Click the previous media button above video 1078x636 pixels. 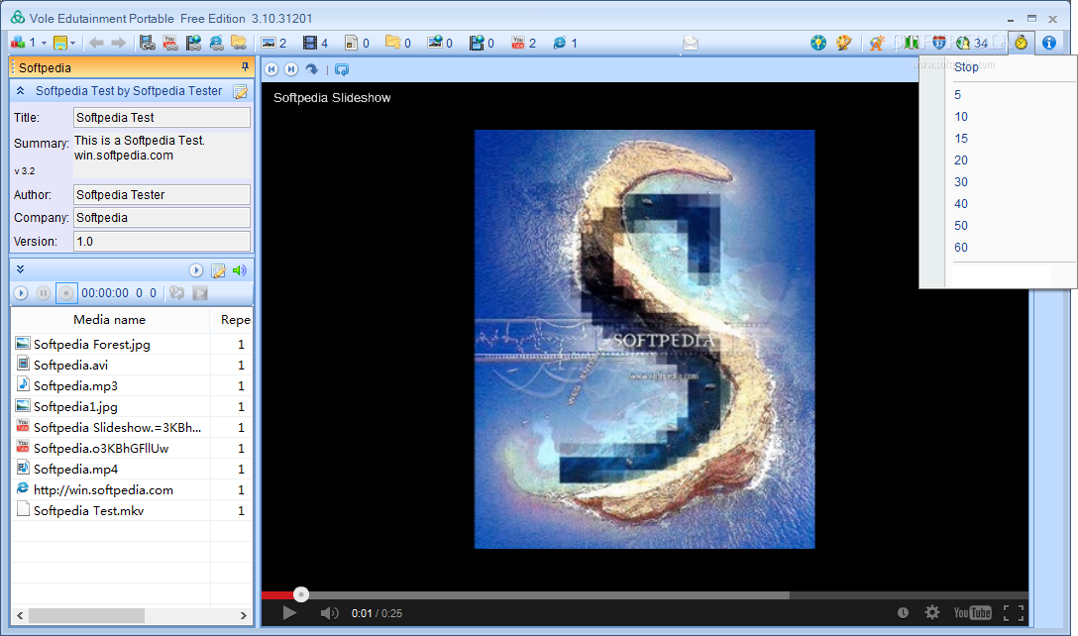pyautogui.click(x=272, y=69)
